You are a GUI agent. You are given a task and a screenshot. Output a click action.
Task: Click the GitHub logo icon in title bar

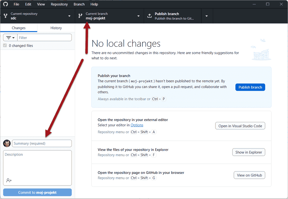pos(5,4)
